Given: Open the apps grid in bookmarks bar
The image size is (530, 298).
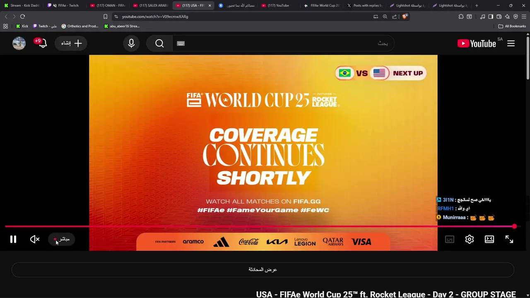Looking at the screenshot, I should (5, 26).
